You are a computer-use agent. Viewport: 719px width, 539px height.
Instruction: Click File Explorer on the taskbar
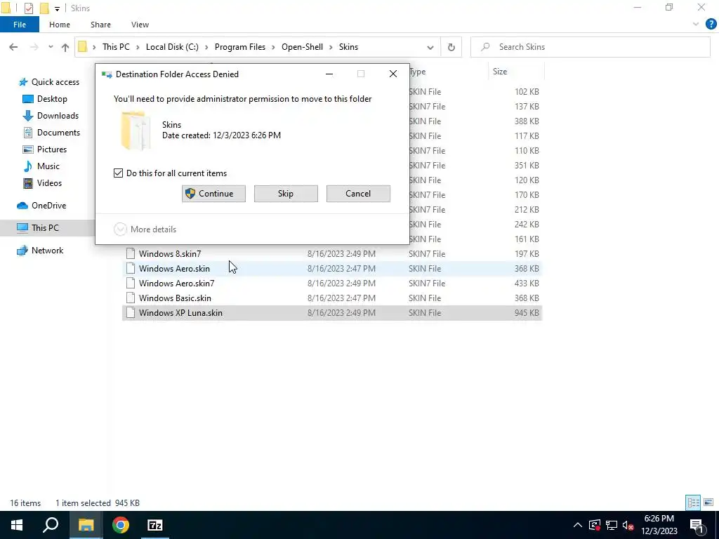(86, 525)
